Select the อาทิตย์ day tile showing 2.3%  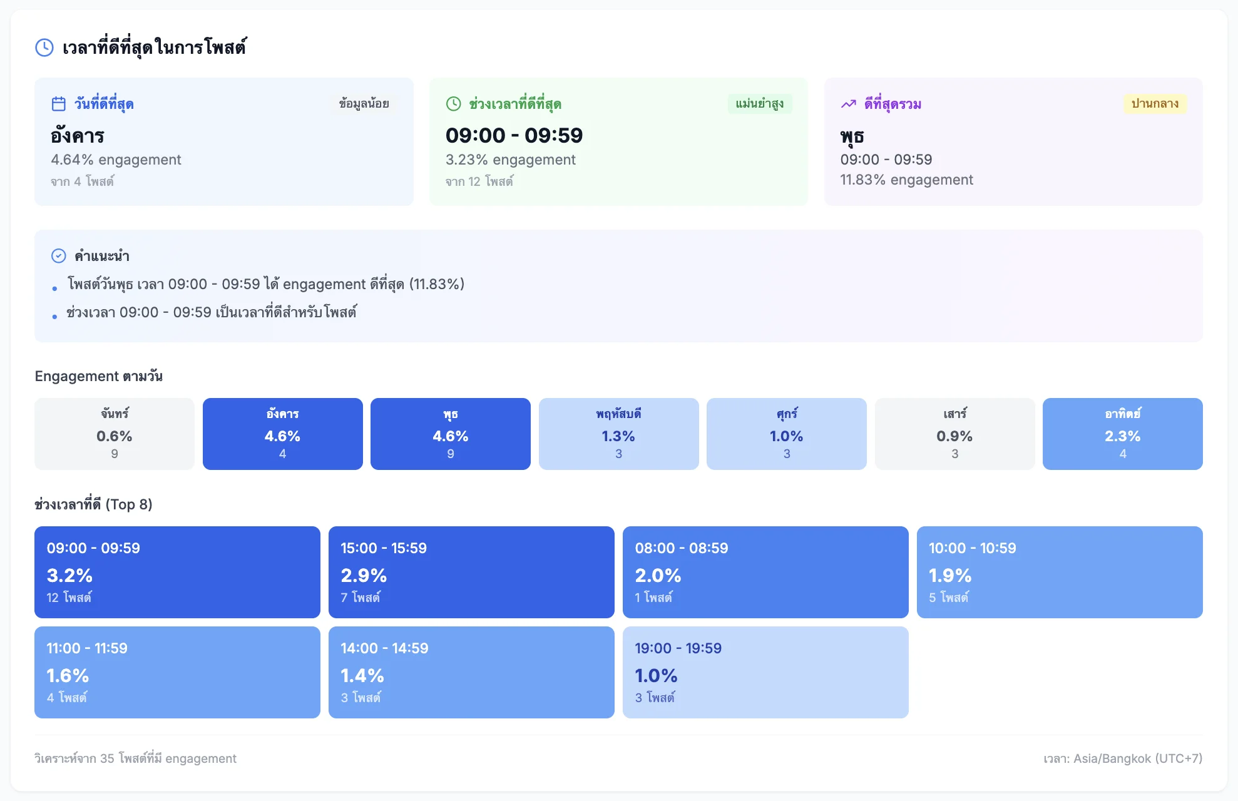coord(1122,434)
